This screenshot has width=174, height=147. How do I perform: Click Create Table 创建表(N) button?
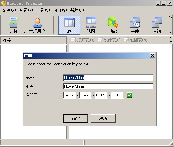tap(136, 40)
